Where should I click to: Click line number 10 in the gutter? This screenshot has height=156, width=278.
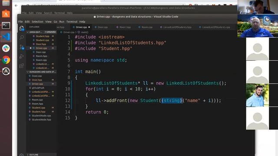(x=68, y=89)
